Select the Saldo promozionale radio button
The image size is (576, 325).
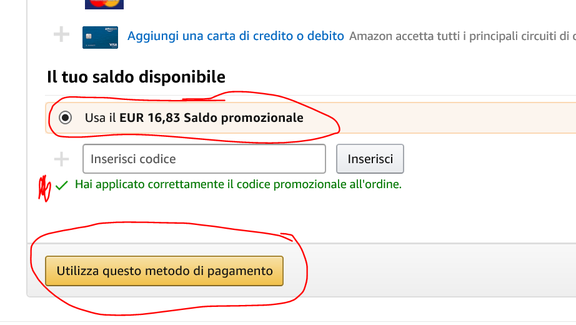click(x=65, y=117)
